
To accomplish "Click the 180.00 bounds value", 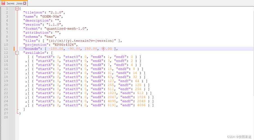I will pos(90,49).
